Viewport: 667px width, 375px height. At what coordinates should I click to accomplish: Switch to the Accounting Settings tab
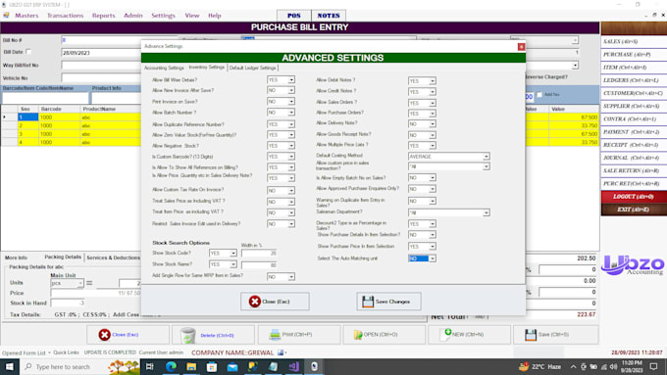tap(164, 68)
